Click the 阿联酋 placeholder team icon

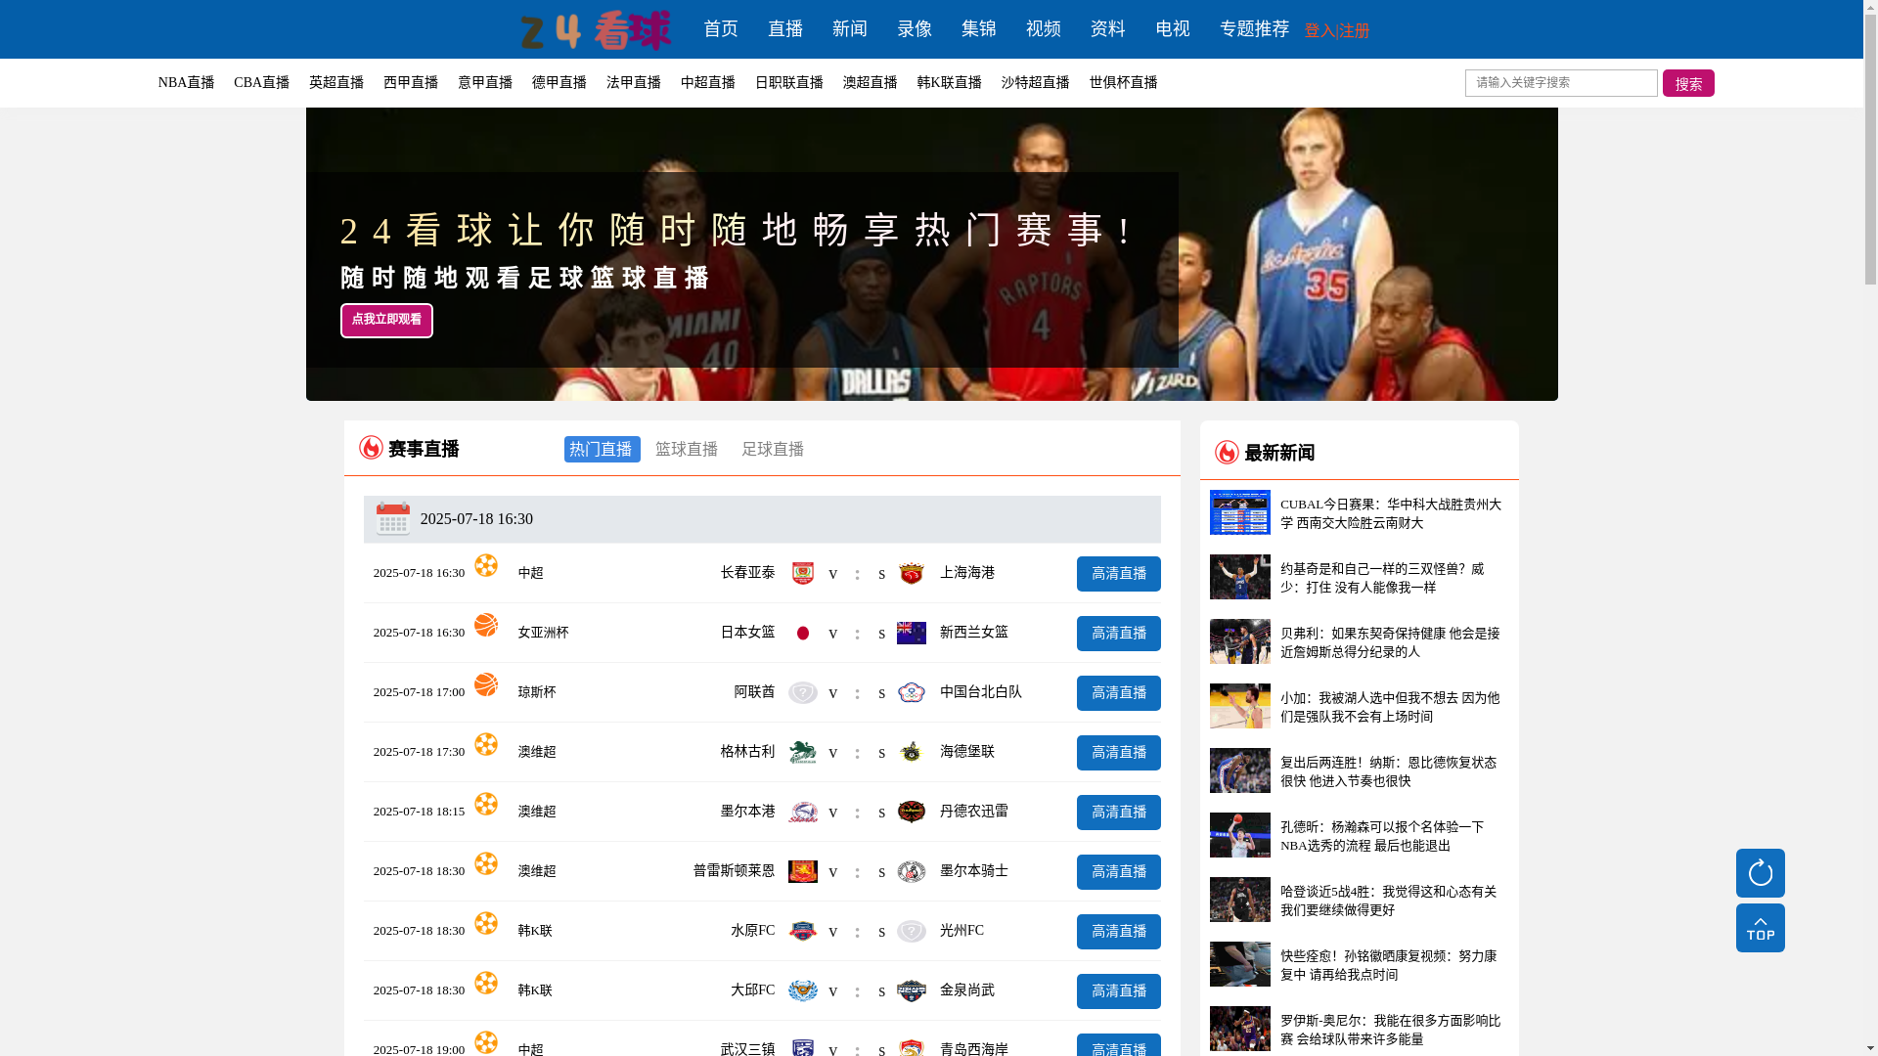(x=803, y=692)
